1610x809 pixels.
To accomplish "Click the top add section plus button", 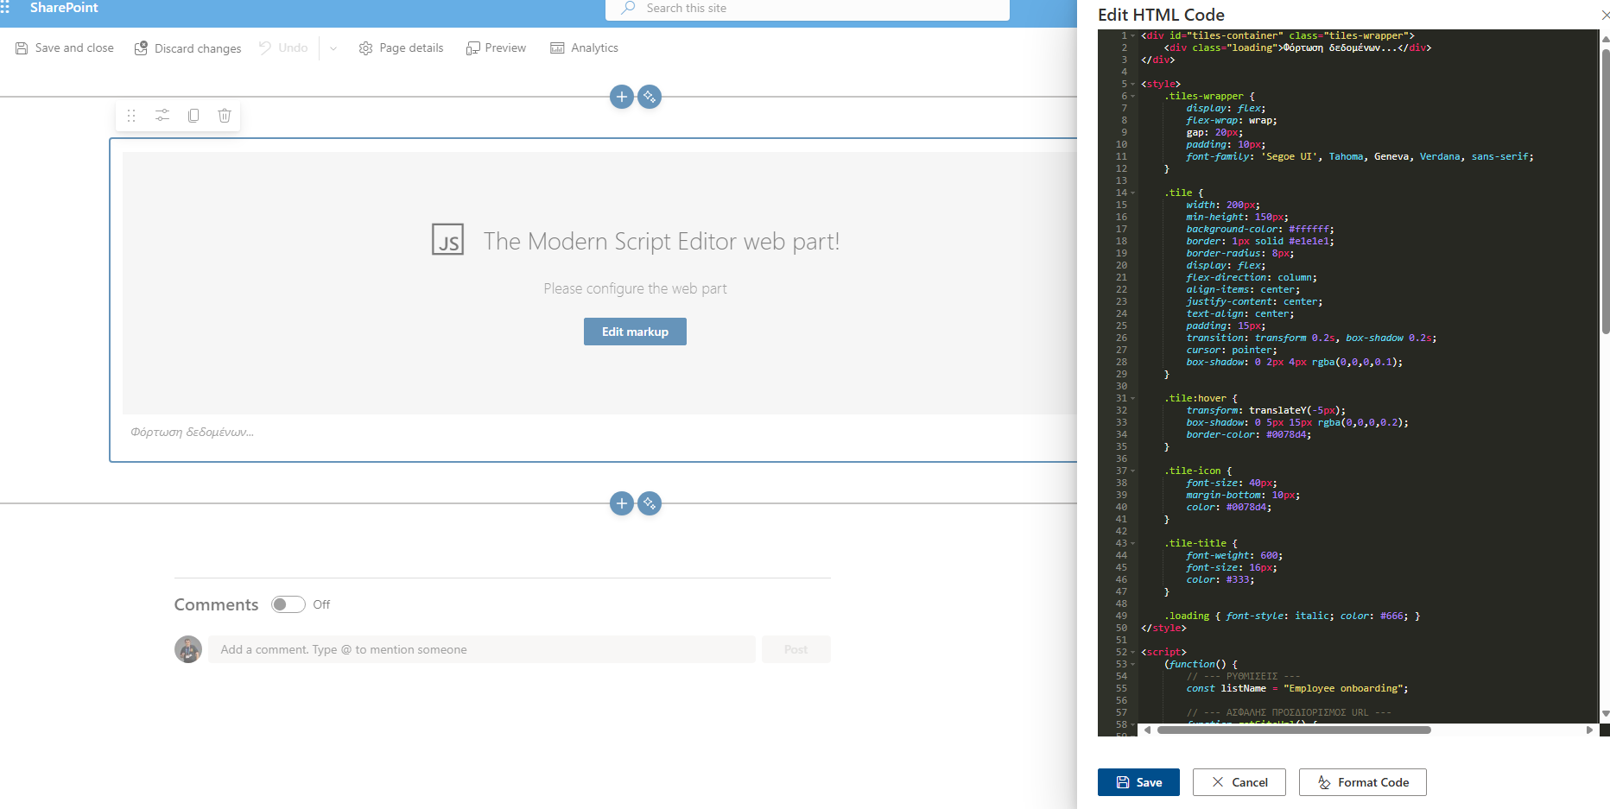I will pos(621,97).
